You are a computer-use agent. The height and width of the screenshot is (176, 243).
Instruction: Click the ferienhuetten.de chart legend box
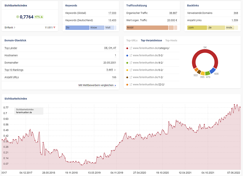[29, 111]
